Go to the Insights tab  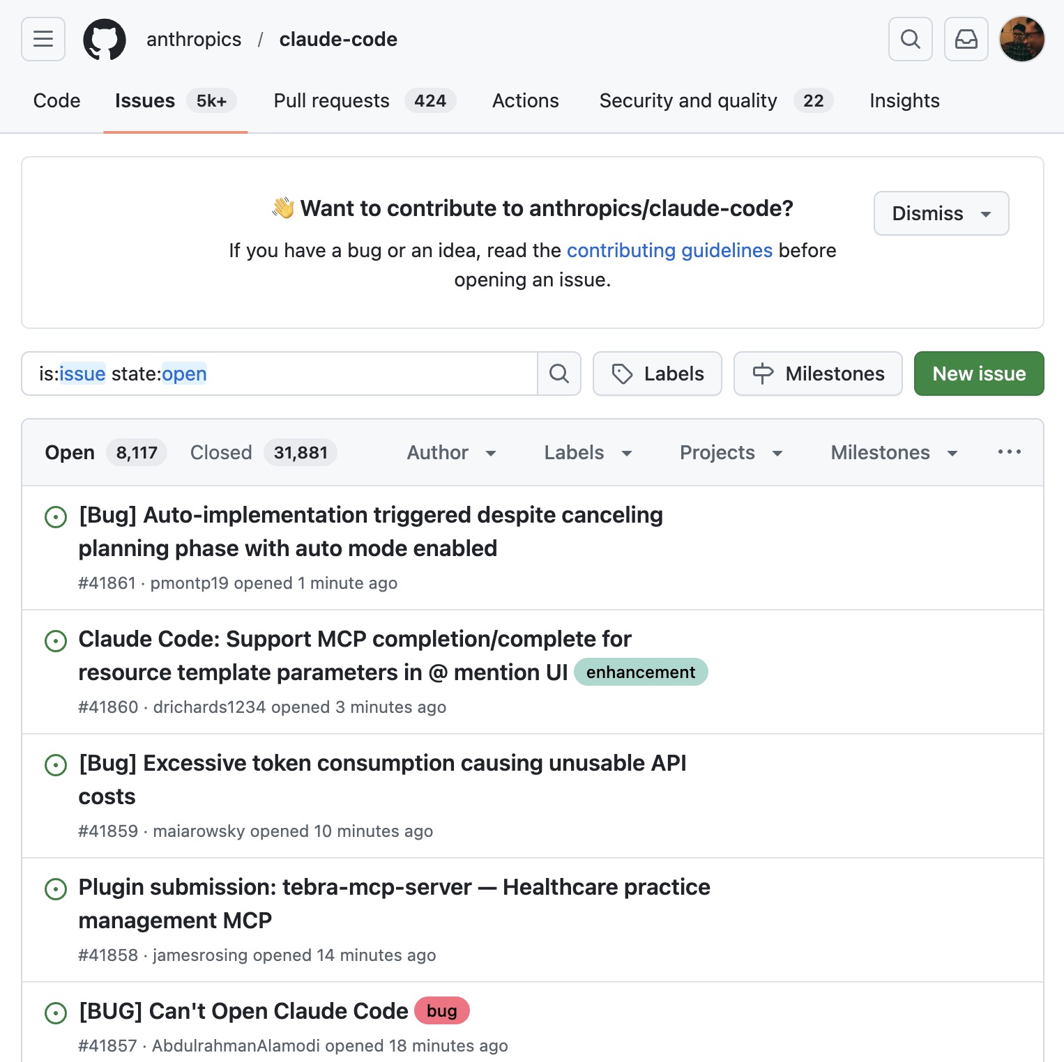click(904, 101)
